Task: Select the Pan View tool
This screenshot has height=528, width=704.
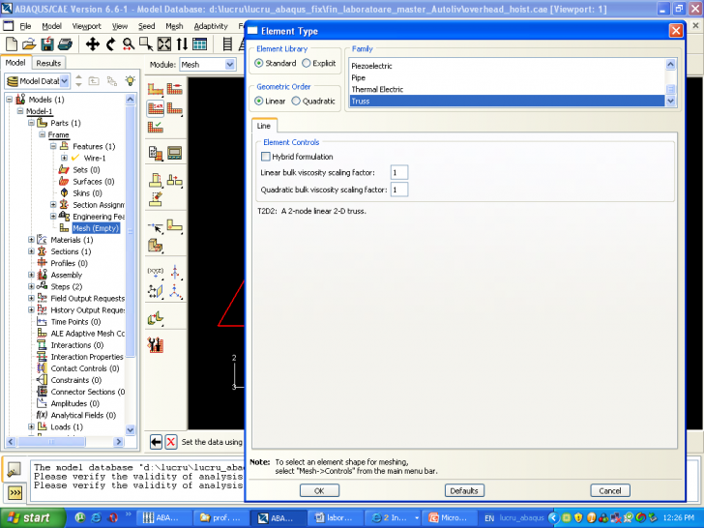Action: [94, 44]
